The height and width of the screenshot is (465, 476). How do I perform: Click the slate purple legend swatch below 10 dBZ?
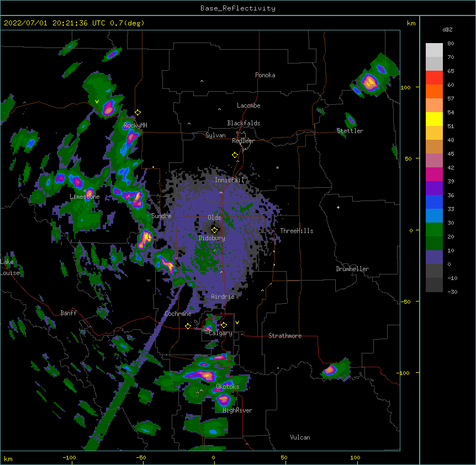point(434,257)
